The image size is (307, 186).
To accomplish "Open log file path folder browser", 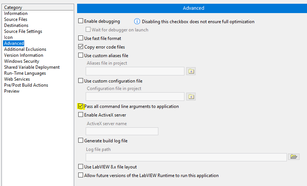I will pyautogui.click(x=294, y=156).
